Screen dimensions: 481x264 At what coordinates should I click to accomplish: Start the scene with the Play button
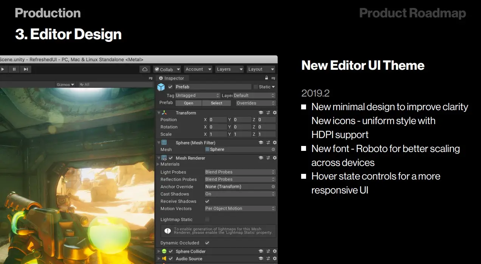[3, 69]
